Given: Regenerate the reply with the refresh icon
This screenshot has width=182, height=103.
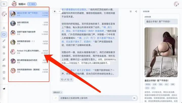Looking at the screenshot, I should pyautogui.click(x=68, y=79).
